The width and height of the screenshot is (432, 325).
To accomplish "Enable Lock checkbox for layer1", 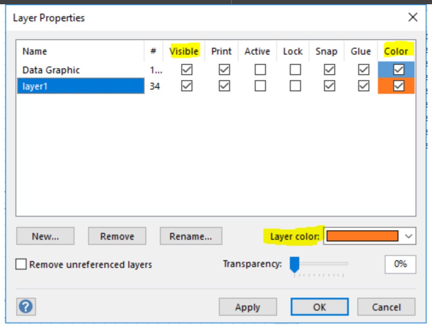I will coord(295,86).
